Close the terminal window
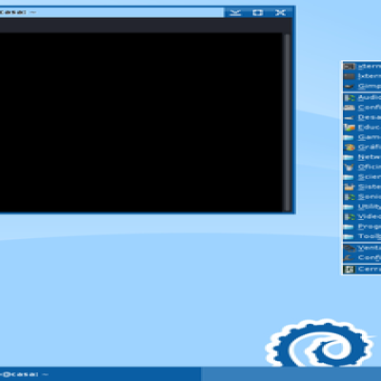381x381 pixels. click(280, 12)
